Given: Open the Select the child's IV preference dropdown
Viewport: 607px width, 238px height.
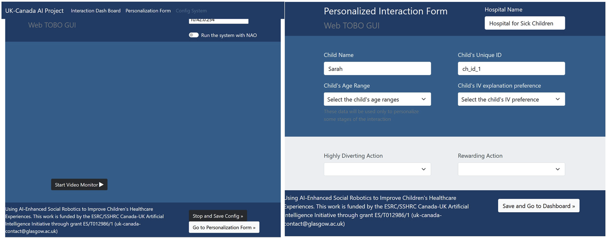Looking at the screenshot, I should click(x=511, y=99).
